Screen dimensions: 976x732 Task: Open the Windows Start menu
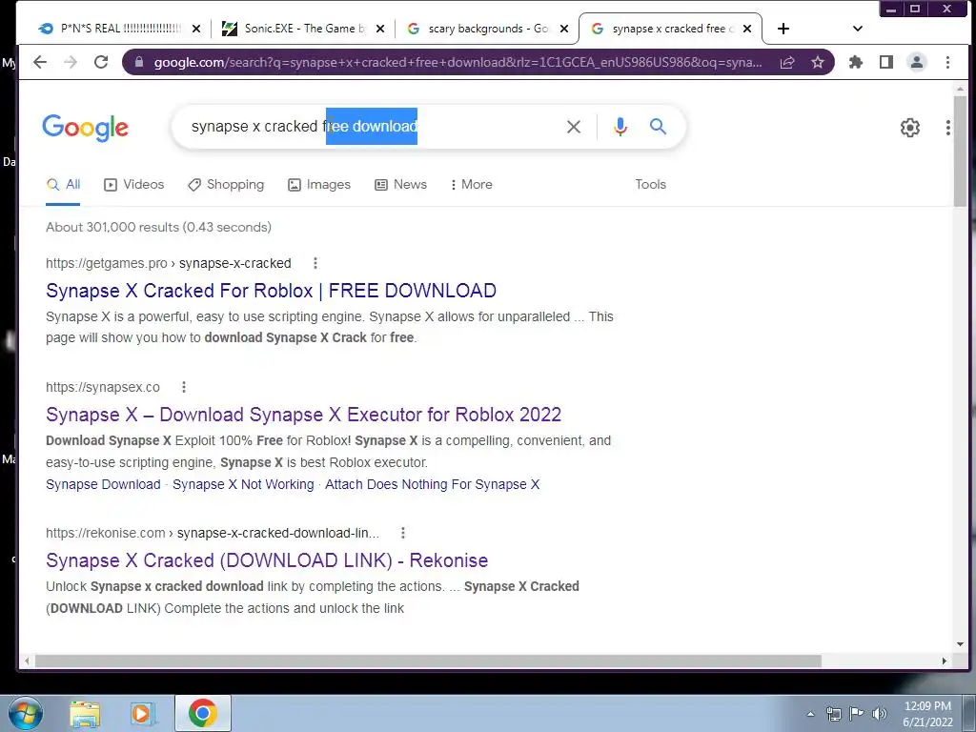[x=26, y=713]
